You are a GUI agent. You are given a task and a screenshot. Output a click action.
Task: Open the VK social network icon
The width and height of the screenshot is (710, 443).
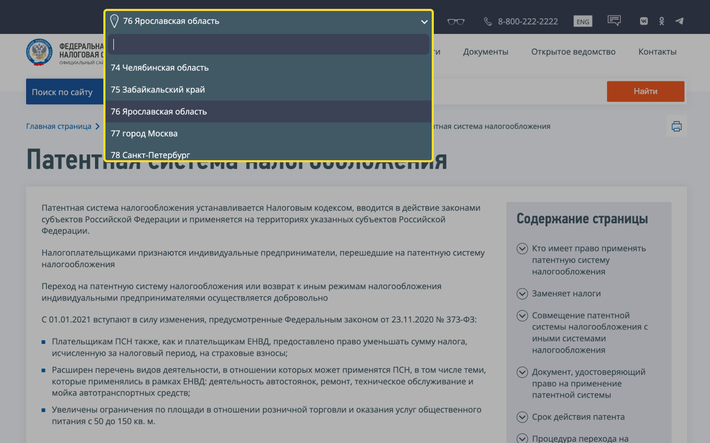643,21
